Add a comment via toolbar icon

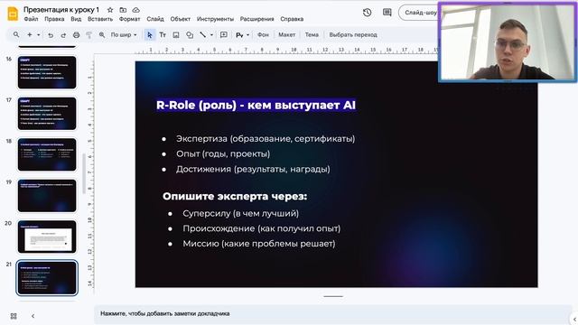[x=224, y=35]
